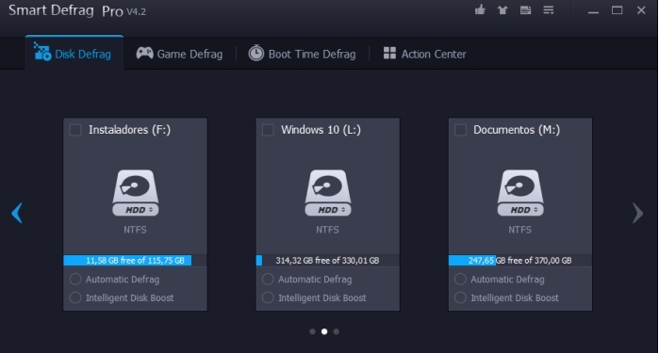Enable Intelligent Disk Boost for Instaladores (F:)
The height and width of the screenshot is (353, 659).
75,297
